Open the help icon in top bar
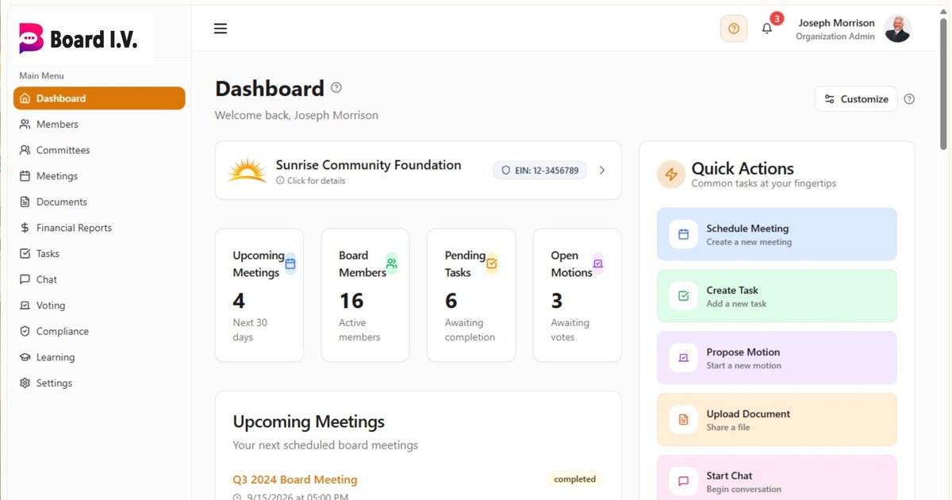The width and height of the screenshot is (952, 500). click(734, 29)
